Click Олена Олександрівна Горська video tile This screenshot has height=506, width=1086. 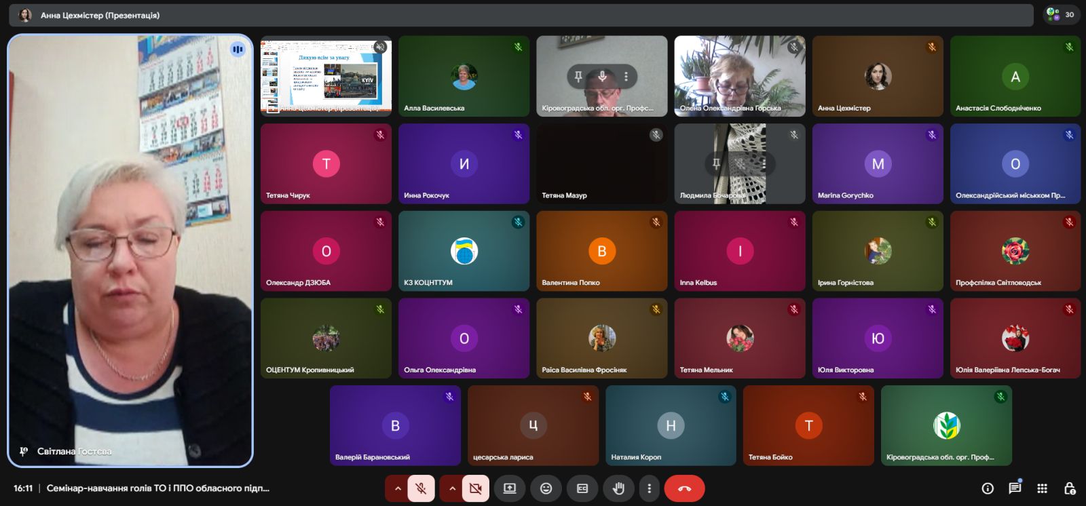pos(740,76)
